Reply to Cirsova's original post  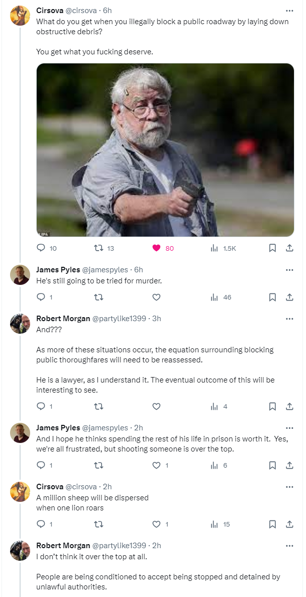point(41,248)
